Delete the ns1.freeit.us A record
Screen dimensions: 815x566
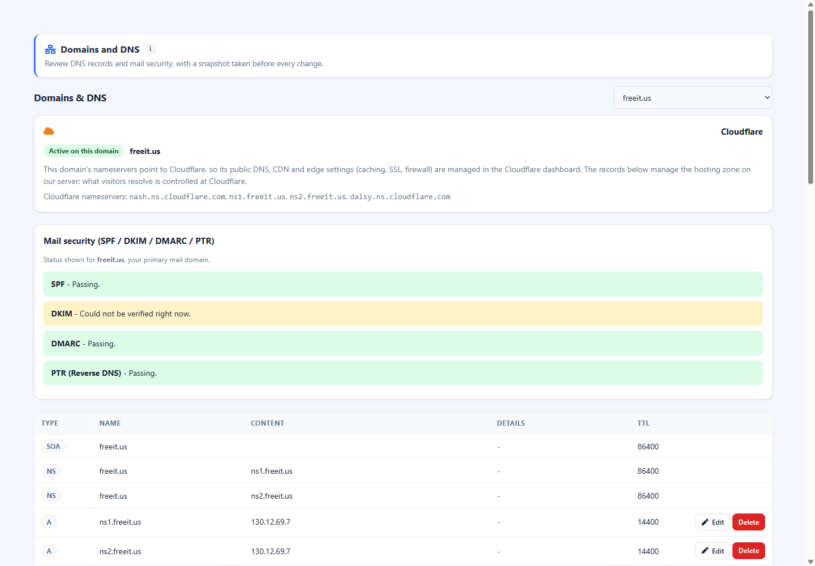point(748,522)
